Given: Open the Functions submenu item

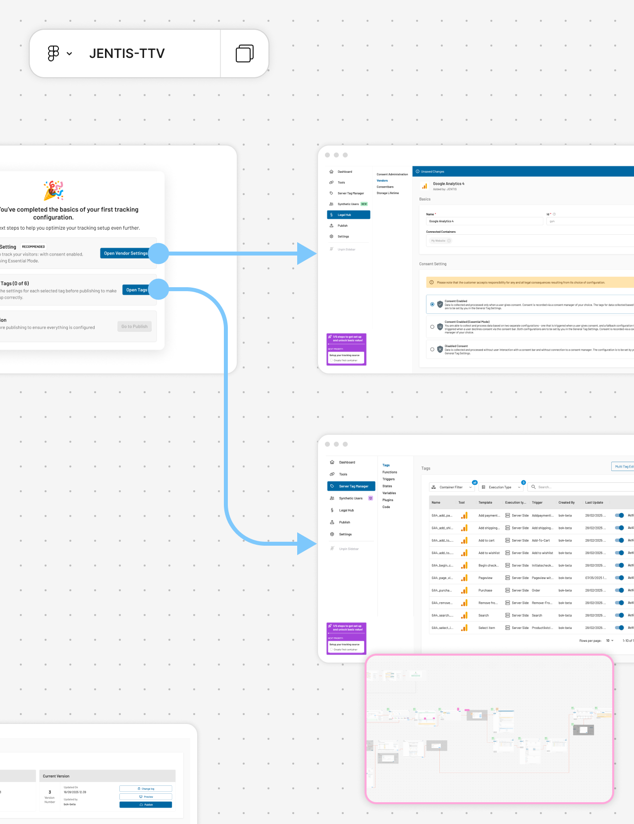Looking at the screenshot, I should click(390, 472).
